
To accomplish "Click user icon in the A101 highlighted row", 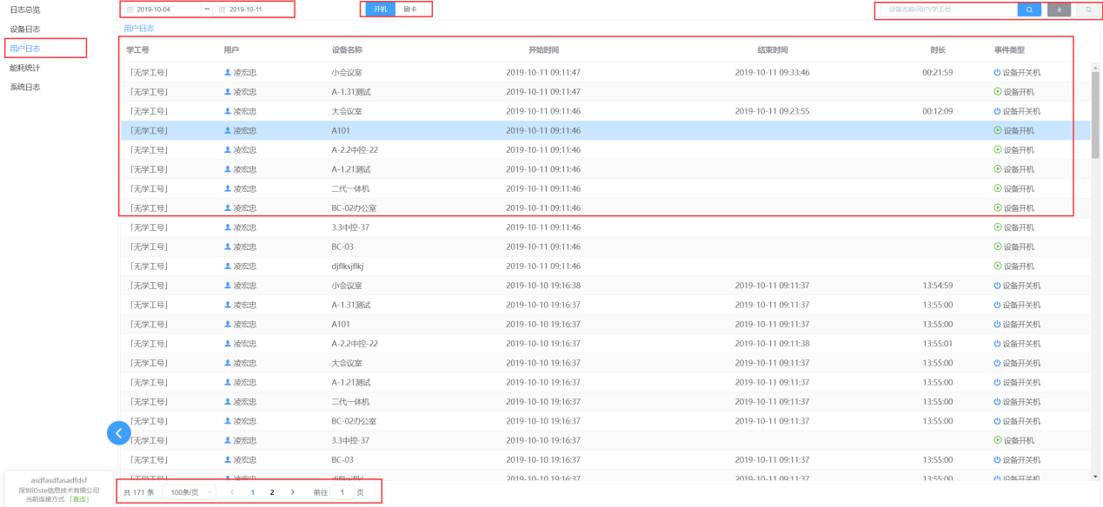I will [228, 131].
